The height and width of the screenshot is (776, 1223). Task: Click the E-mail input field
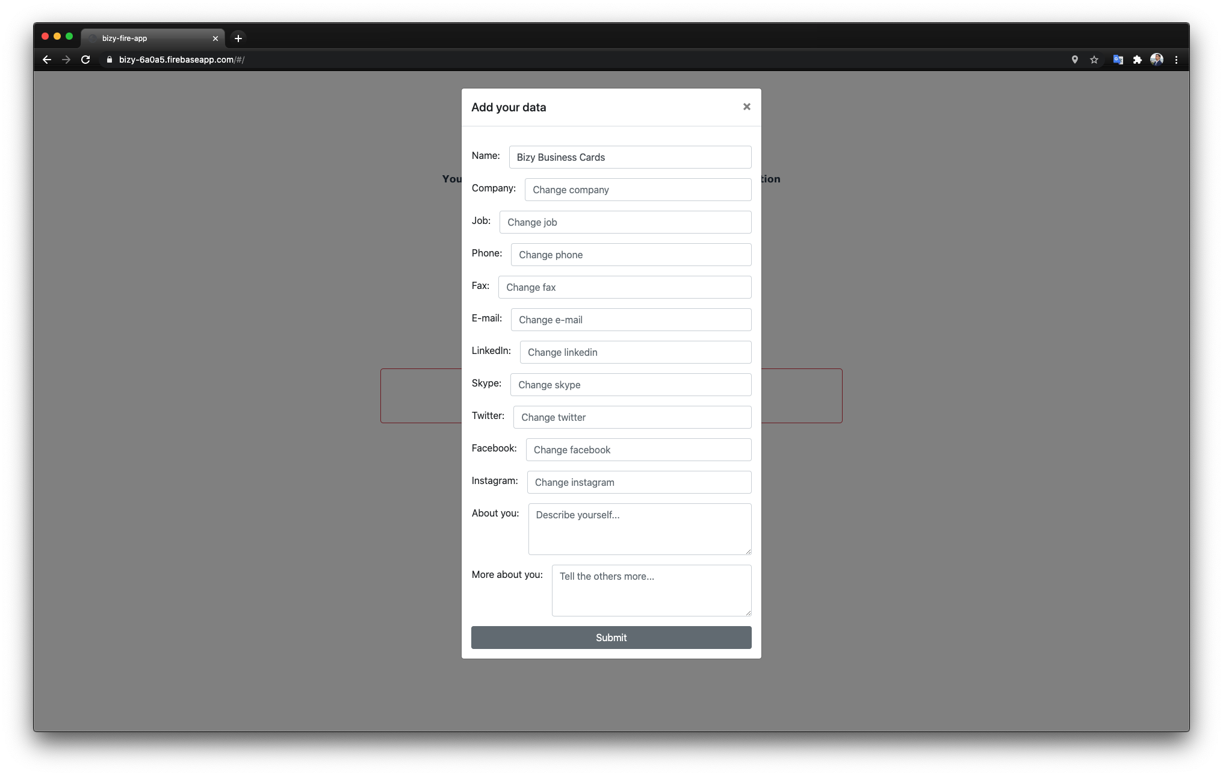pos(630,319)
